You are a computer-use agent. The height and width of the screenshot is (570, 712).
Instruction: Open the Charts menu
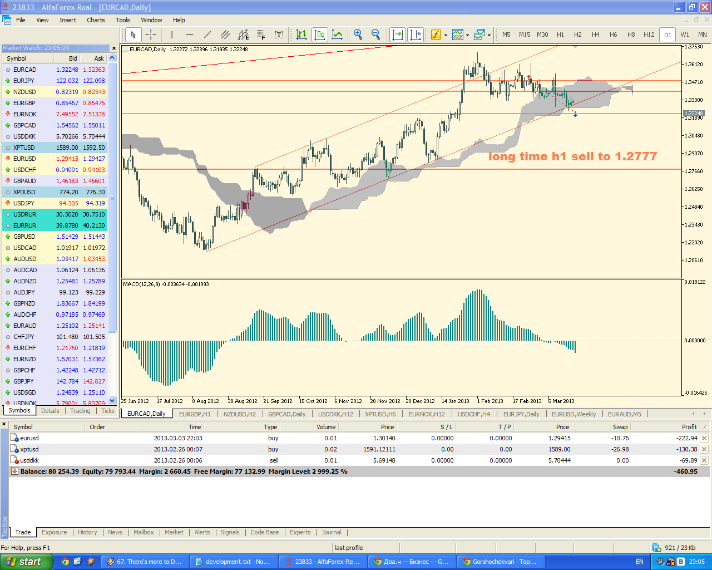pyautogui.click(x=96, y=20)
